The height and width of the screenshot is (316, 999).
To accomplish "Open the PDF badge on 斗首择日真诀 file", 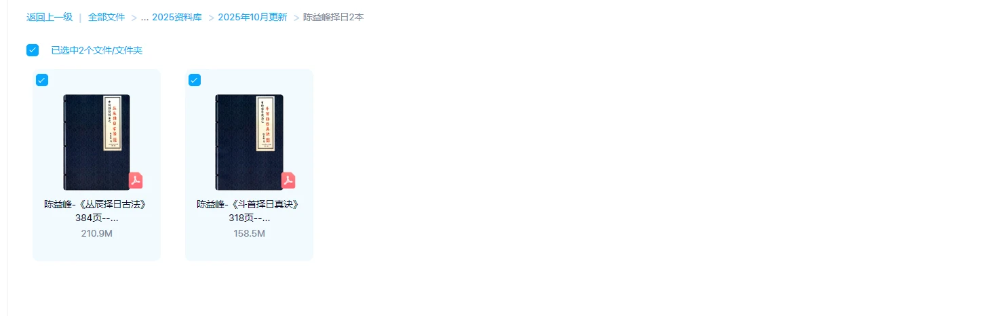I will (288, 180).
